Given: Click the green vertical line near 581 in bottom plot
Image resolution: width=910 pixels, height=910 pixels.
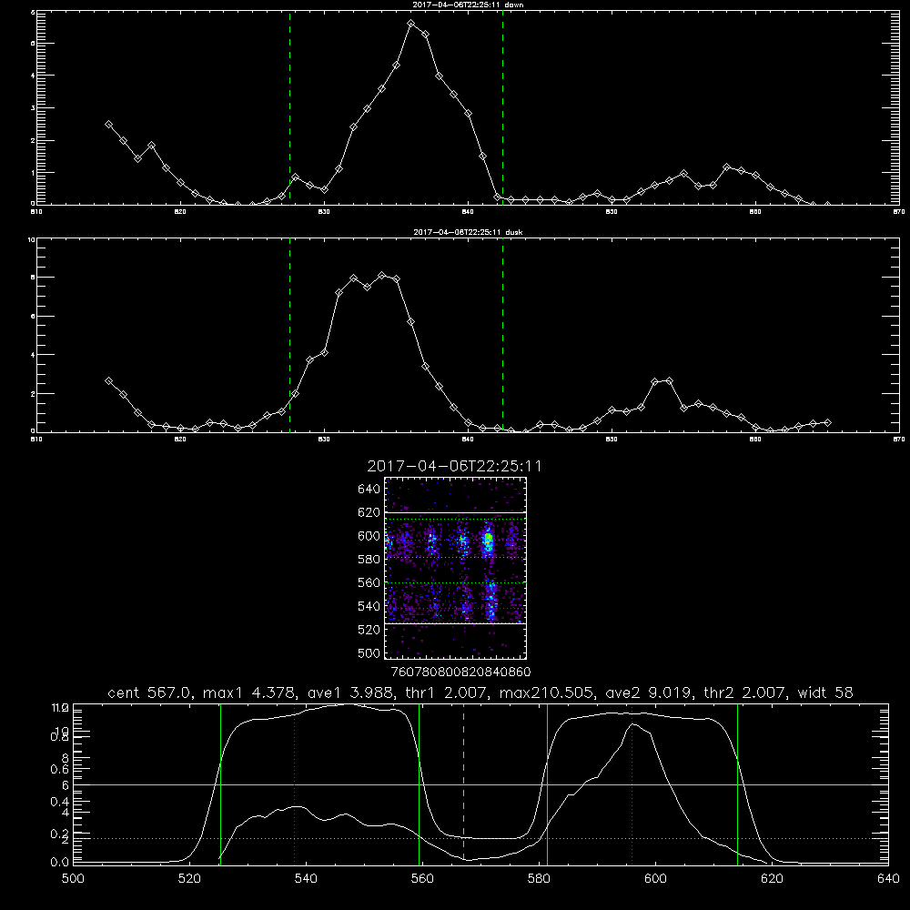Looking at the screenshot, I should pos(547,784).
